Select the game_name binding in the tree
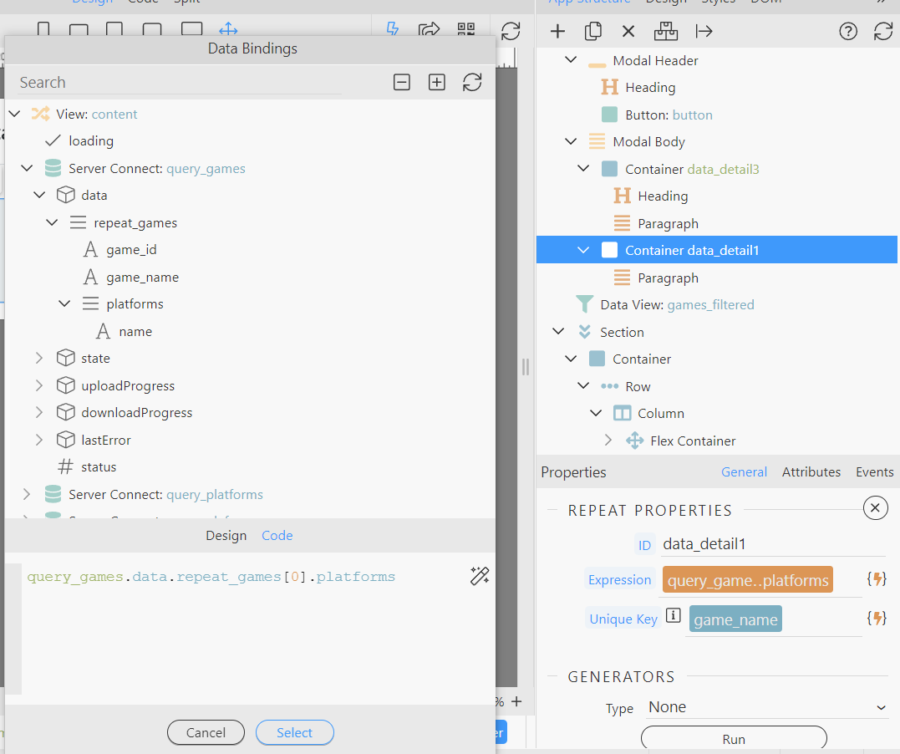This screenshot has width=900, height=754. click(x=142, y=278)
